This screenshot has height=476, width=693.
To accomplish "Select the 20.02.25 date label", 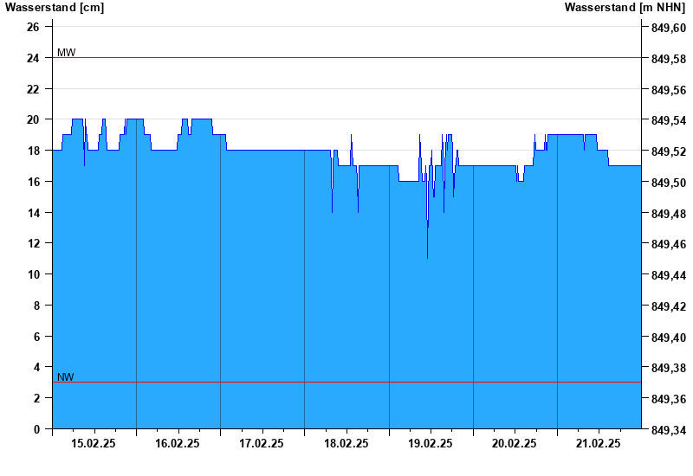I will tap(515, 443).
